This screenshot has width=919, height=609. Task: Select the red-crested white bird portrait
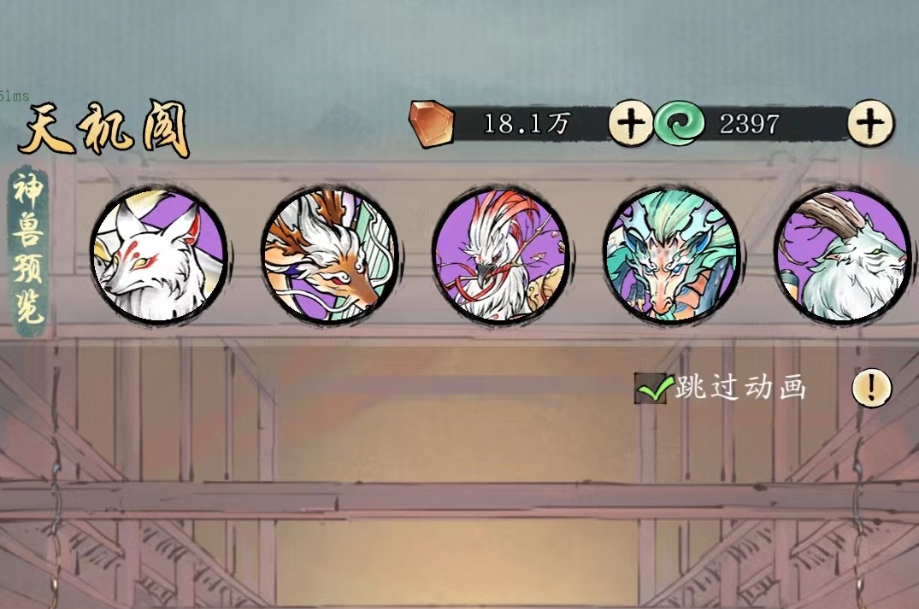tap(500, 255)
